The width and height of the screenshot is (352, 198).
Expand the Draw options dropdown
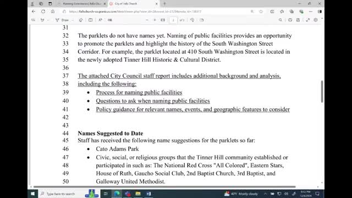pos(73,20)
